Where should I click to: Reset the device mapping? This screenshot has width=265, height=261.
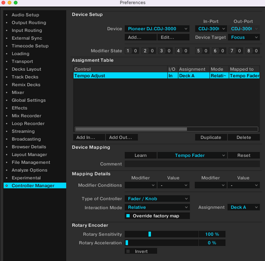click(244, 155)
